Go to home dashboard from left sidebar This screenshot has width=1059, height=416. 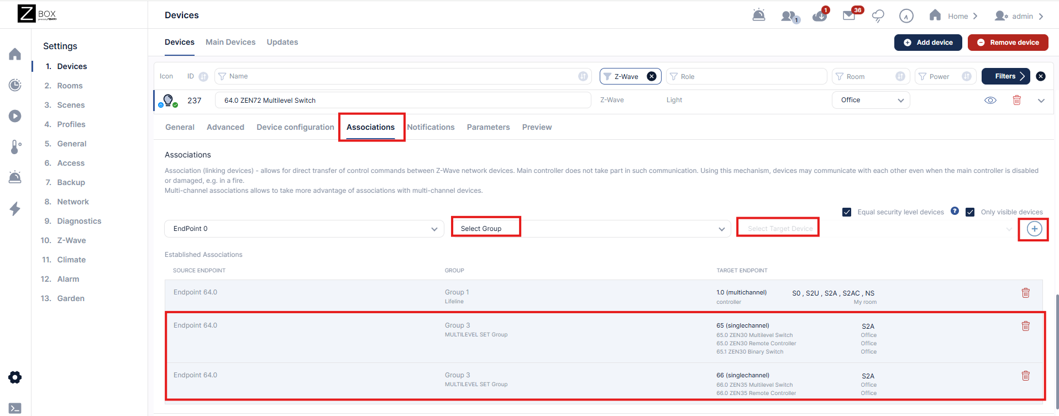point(15,54)
